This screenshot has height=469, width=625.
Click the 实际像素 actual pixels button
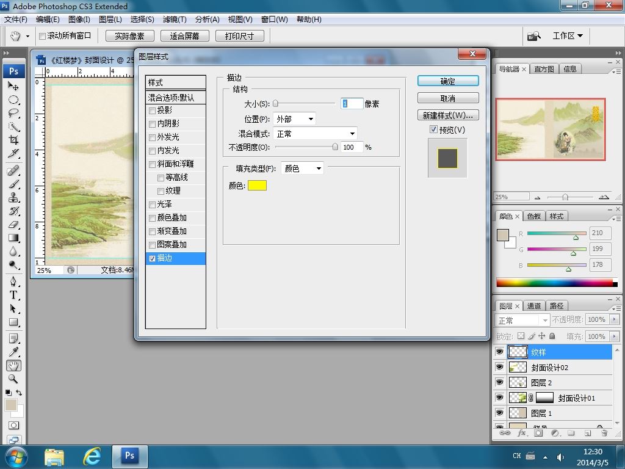tap(130, 36)
